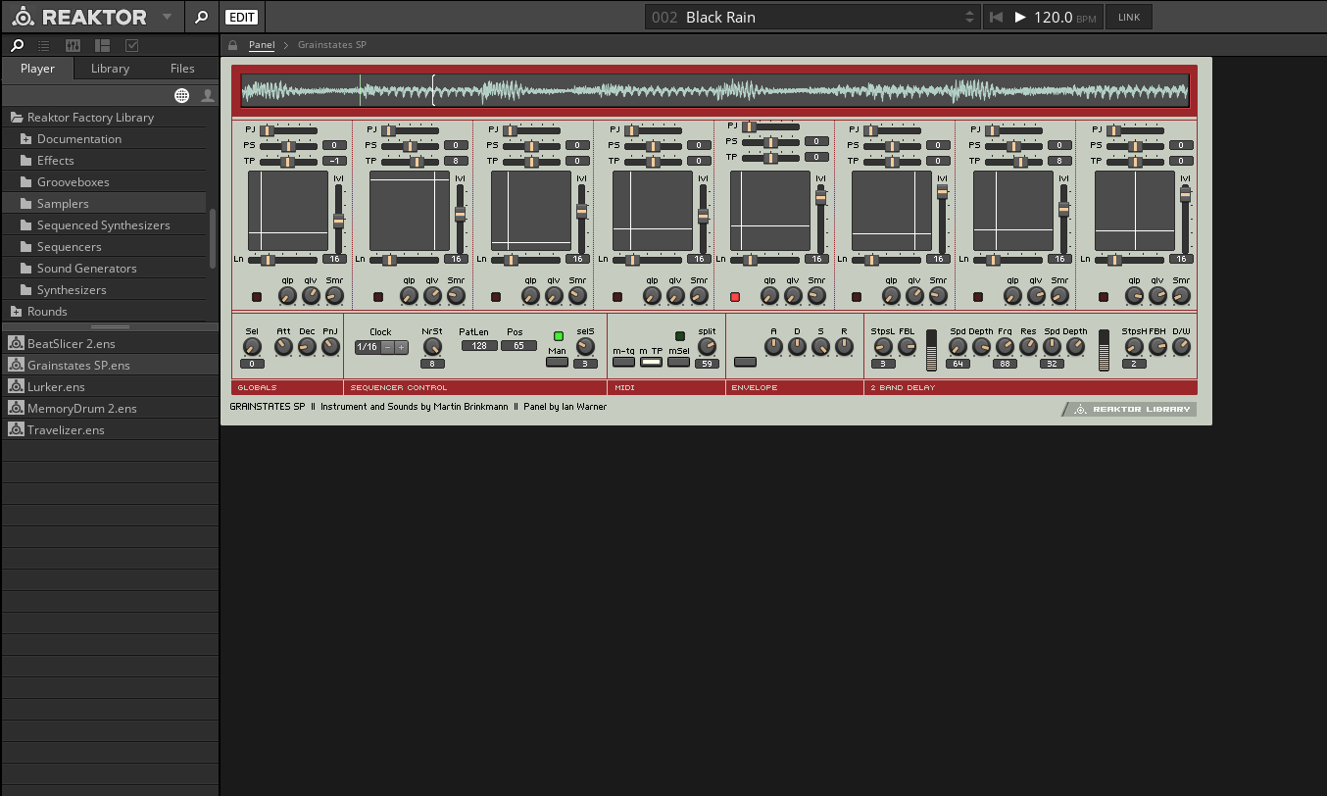Toggle sixth state's LED button
1327x796 pixels.
tap(857, 297)
